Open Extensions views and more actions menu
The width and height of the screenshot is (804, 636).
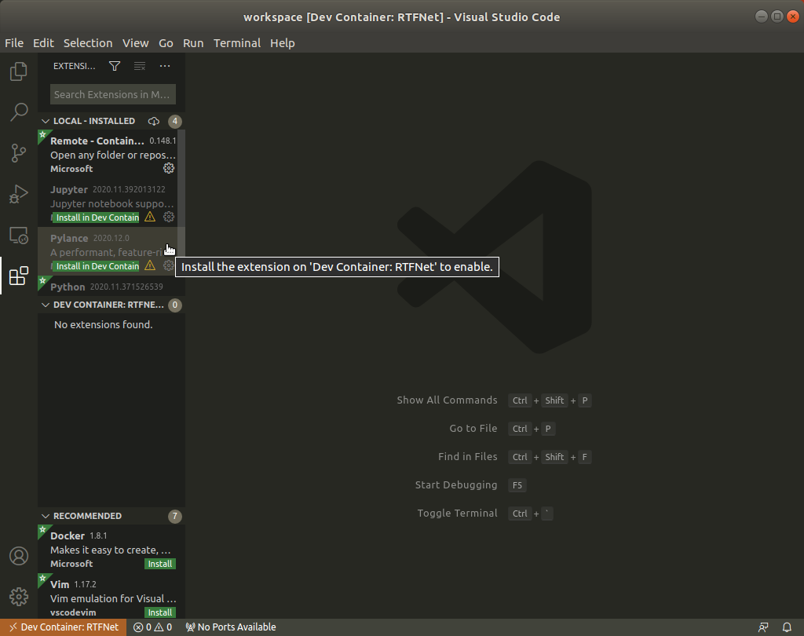[x=165, y=66]
